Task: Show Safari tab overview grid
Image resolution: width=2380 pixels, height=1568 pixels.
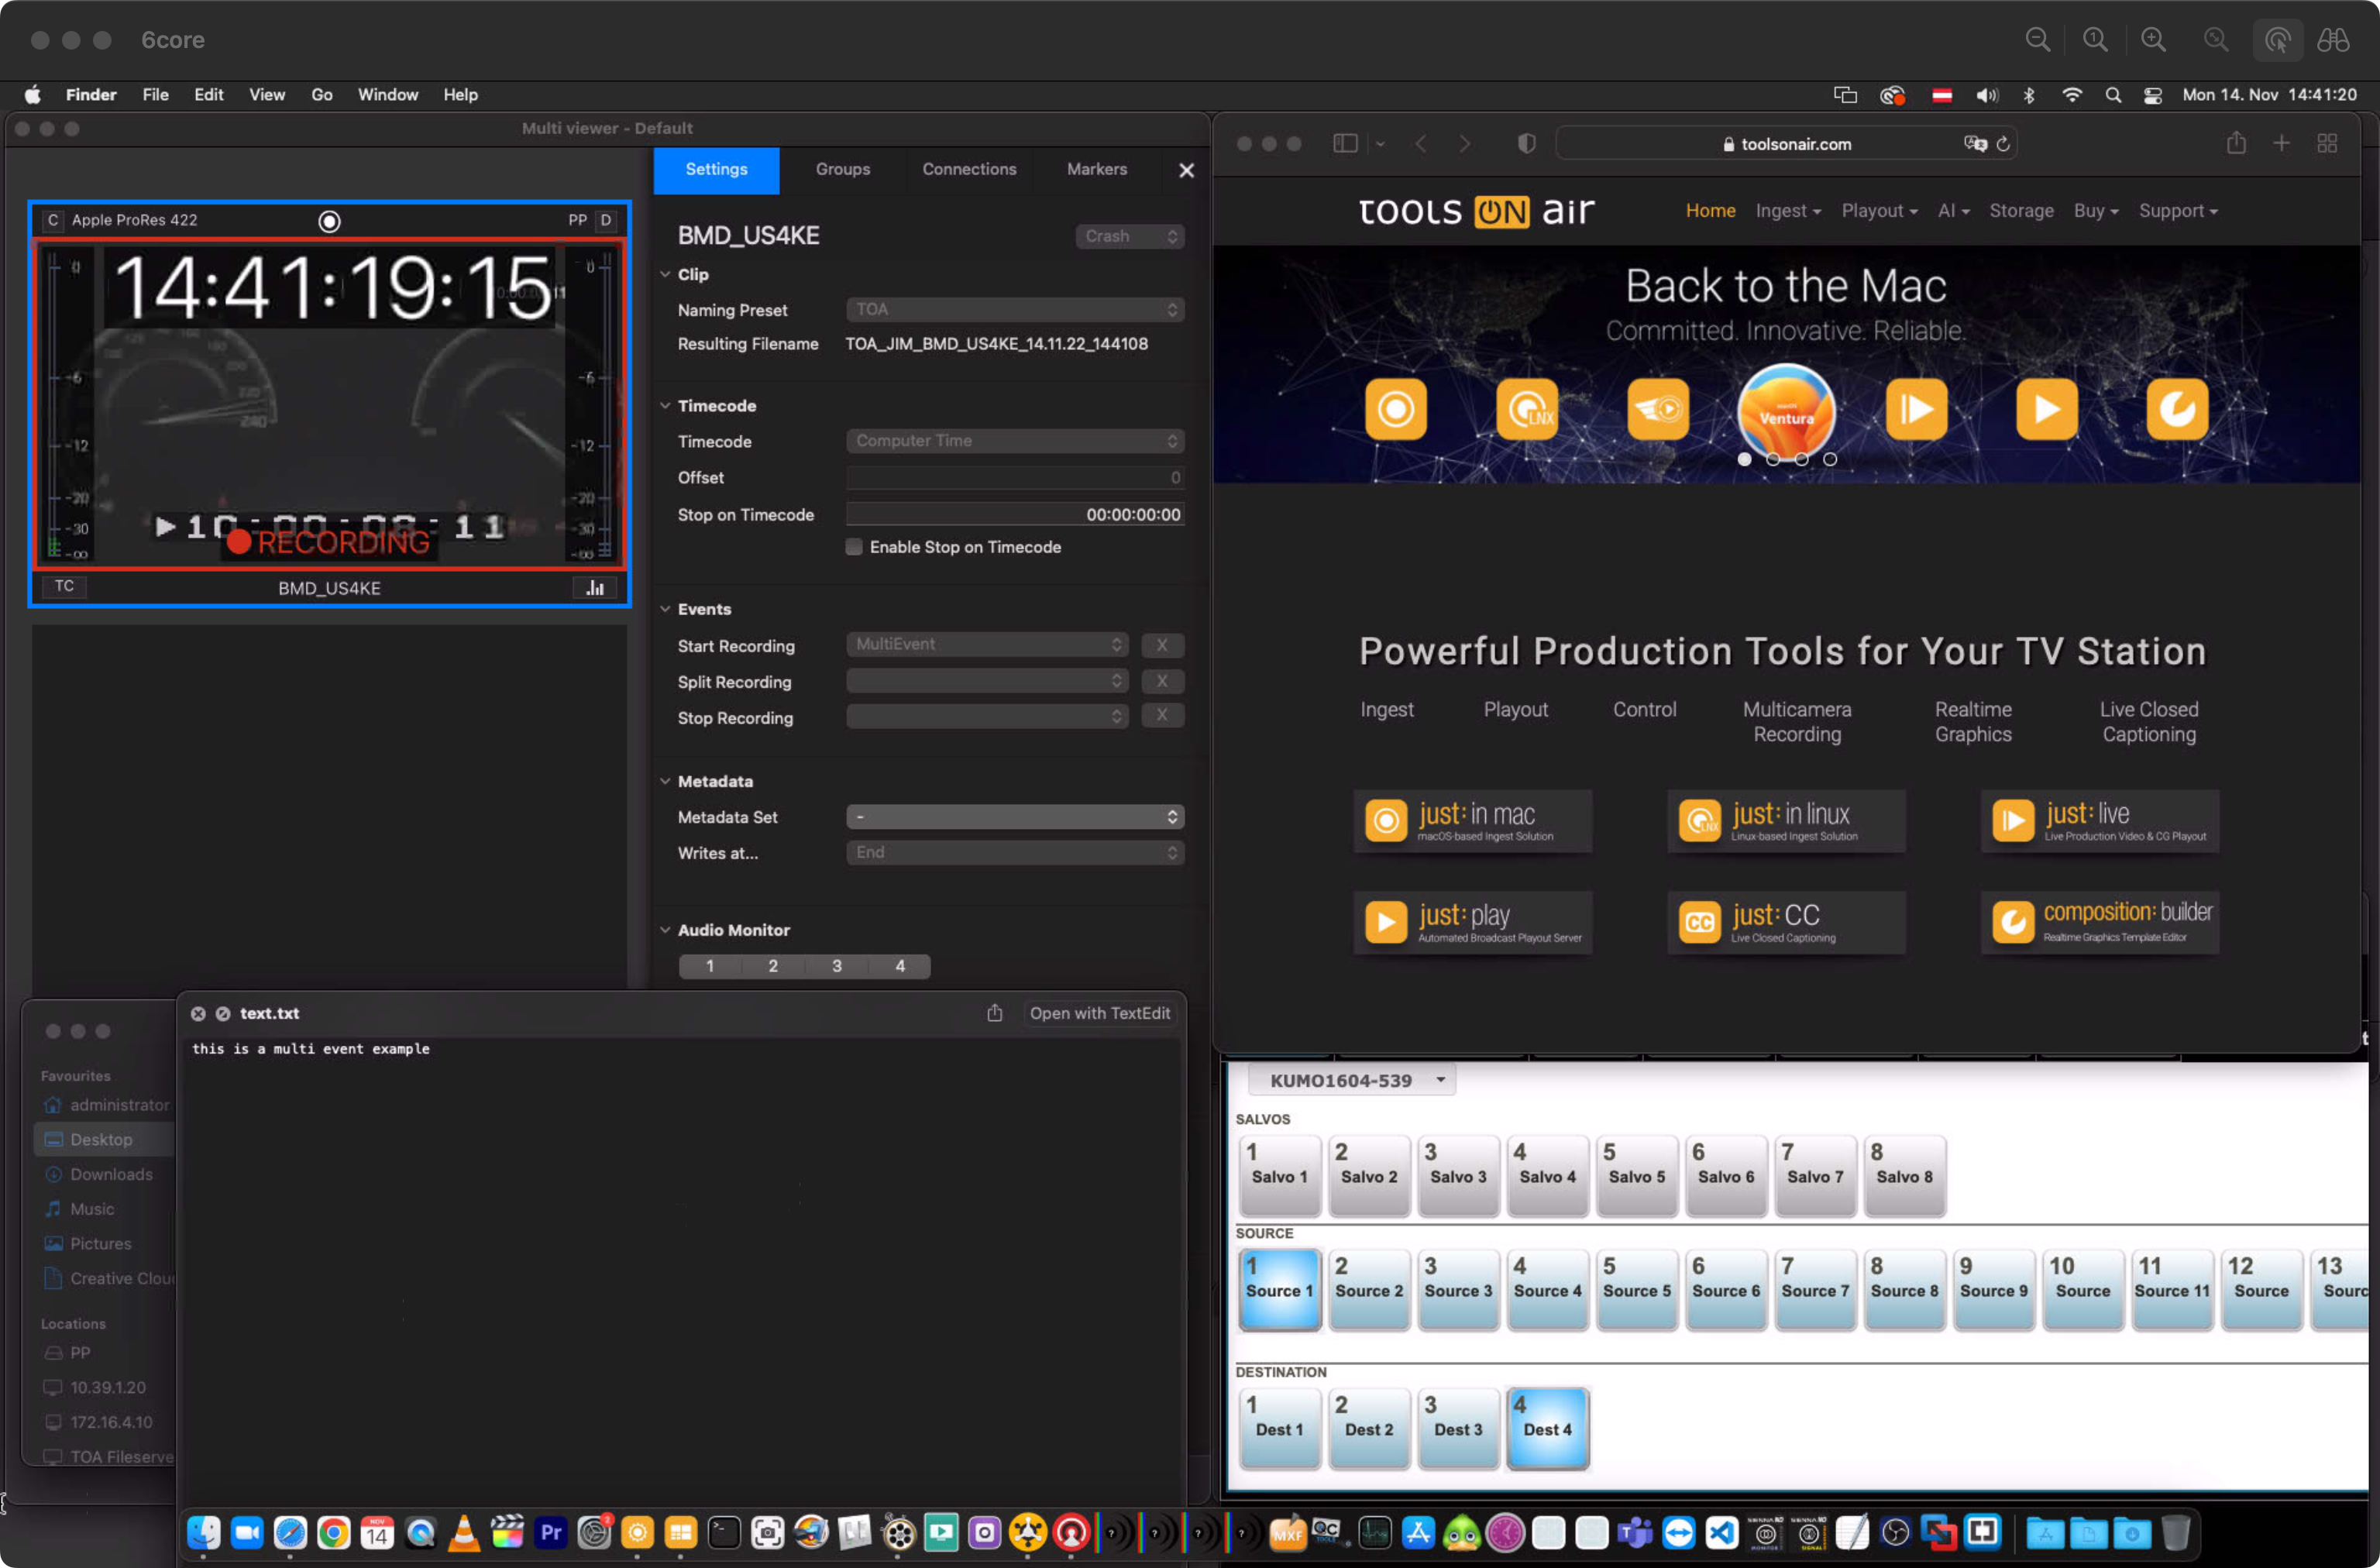Action: point(2327,143)
